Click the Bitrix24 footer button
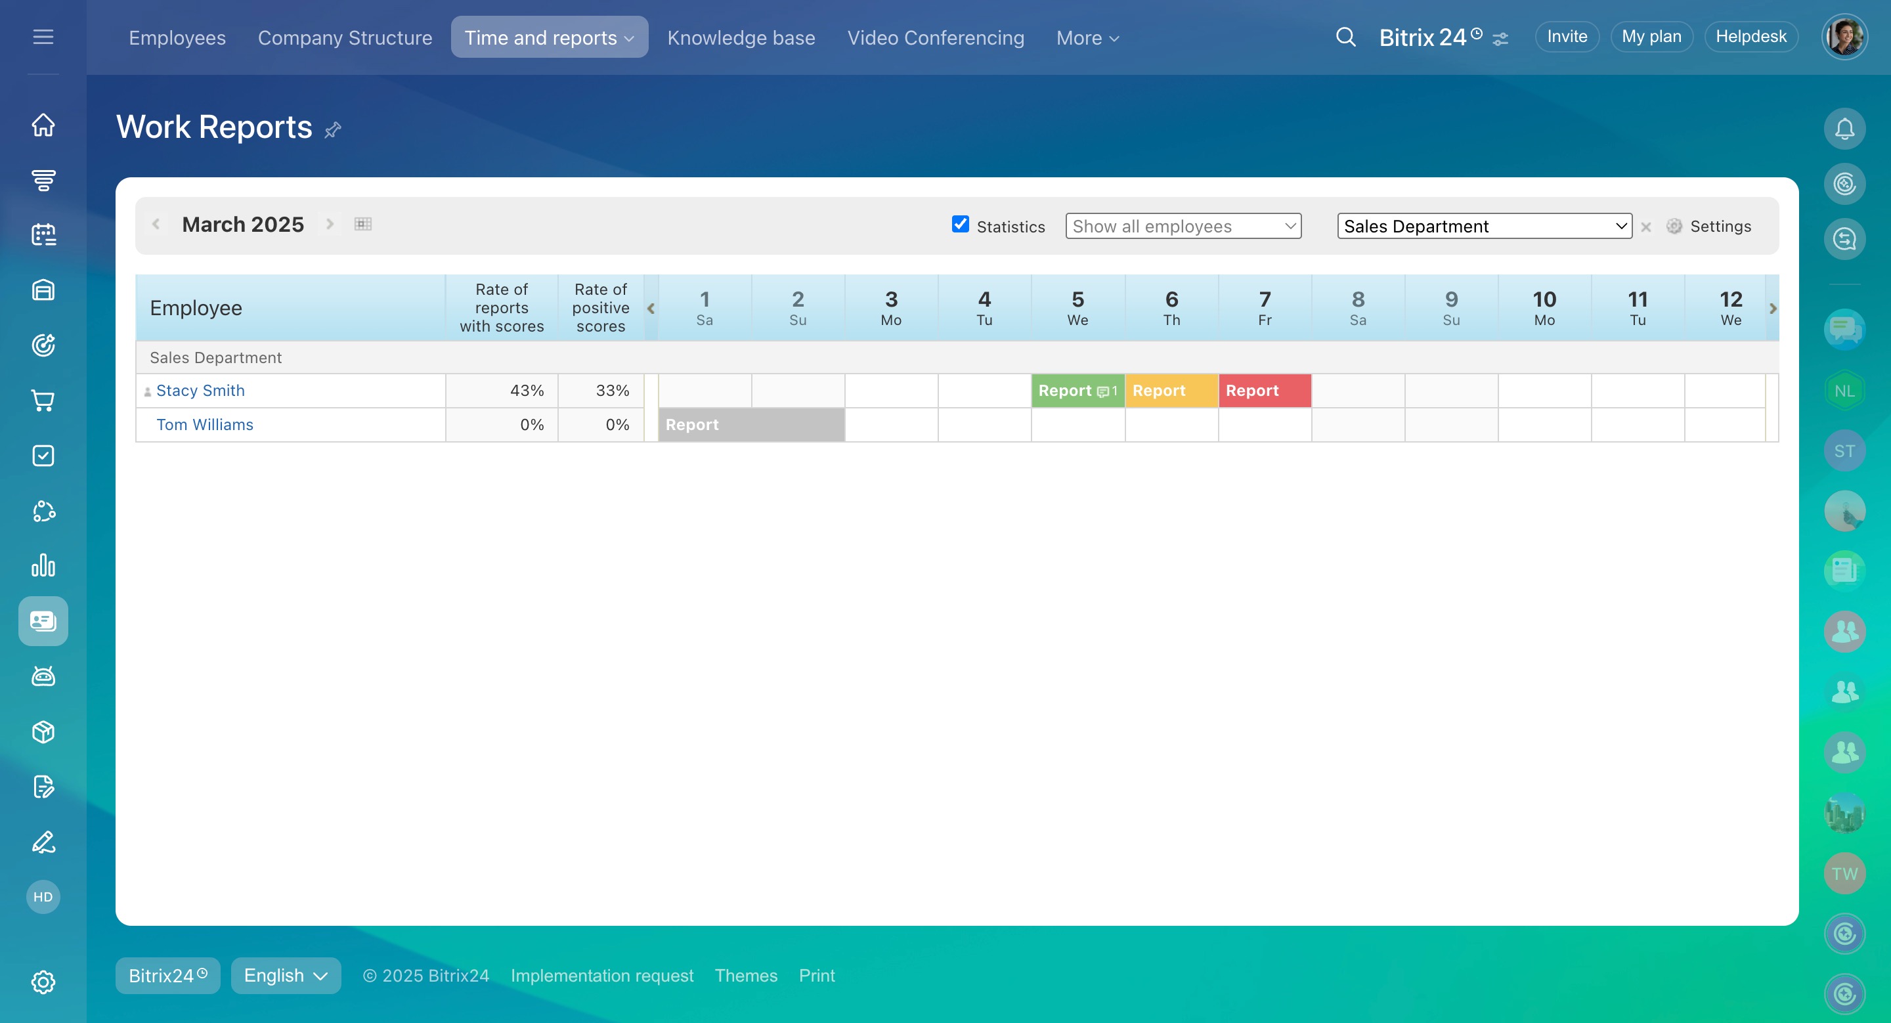1891x1023 pixels. pos(167,975)
